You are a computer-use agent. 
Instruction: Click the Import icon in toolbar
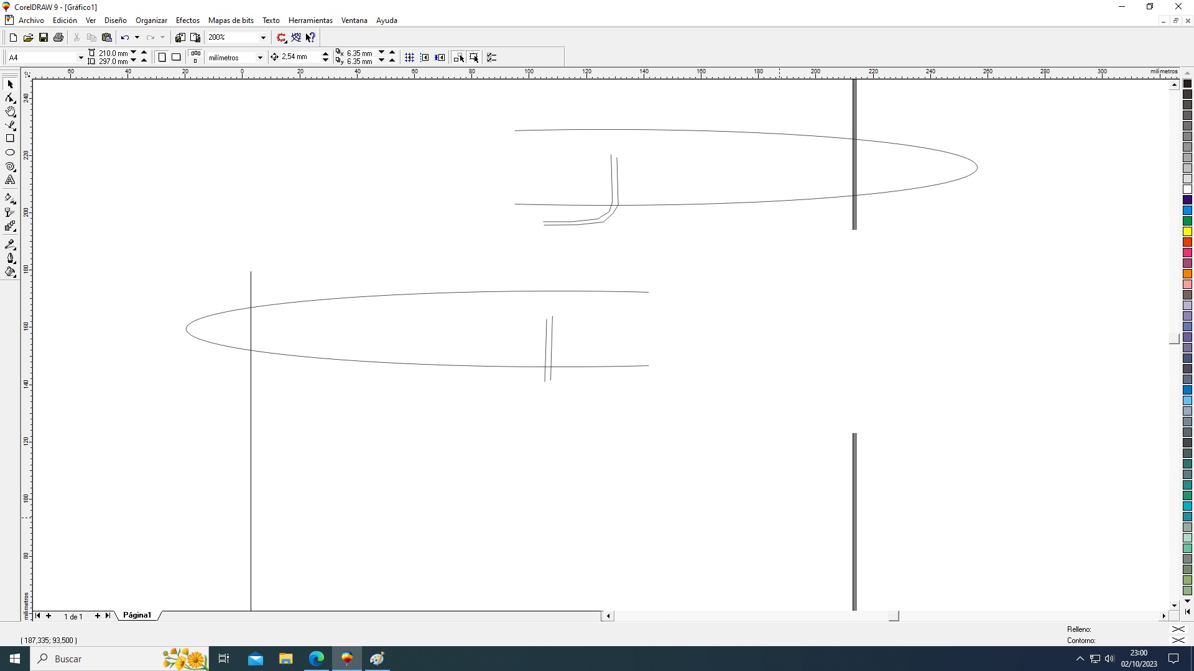tap(180, 37)
